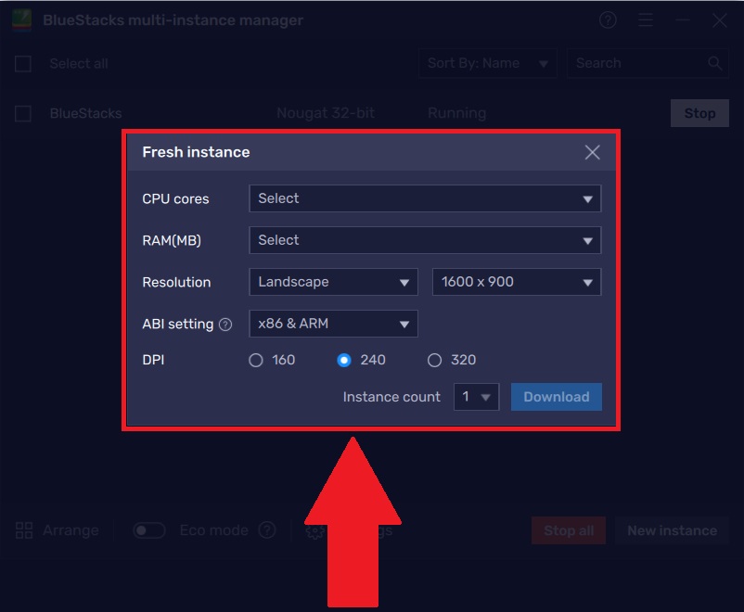The image size is (744, 612).
Task: Open the Instance count selector
Action: point(476,397)
